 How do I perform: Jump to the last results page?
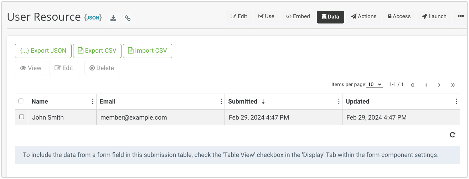click(453, 85)
